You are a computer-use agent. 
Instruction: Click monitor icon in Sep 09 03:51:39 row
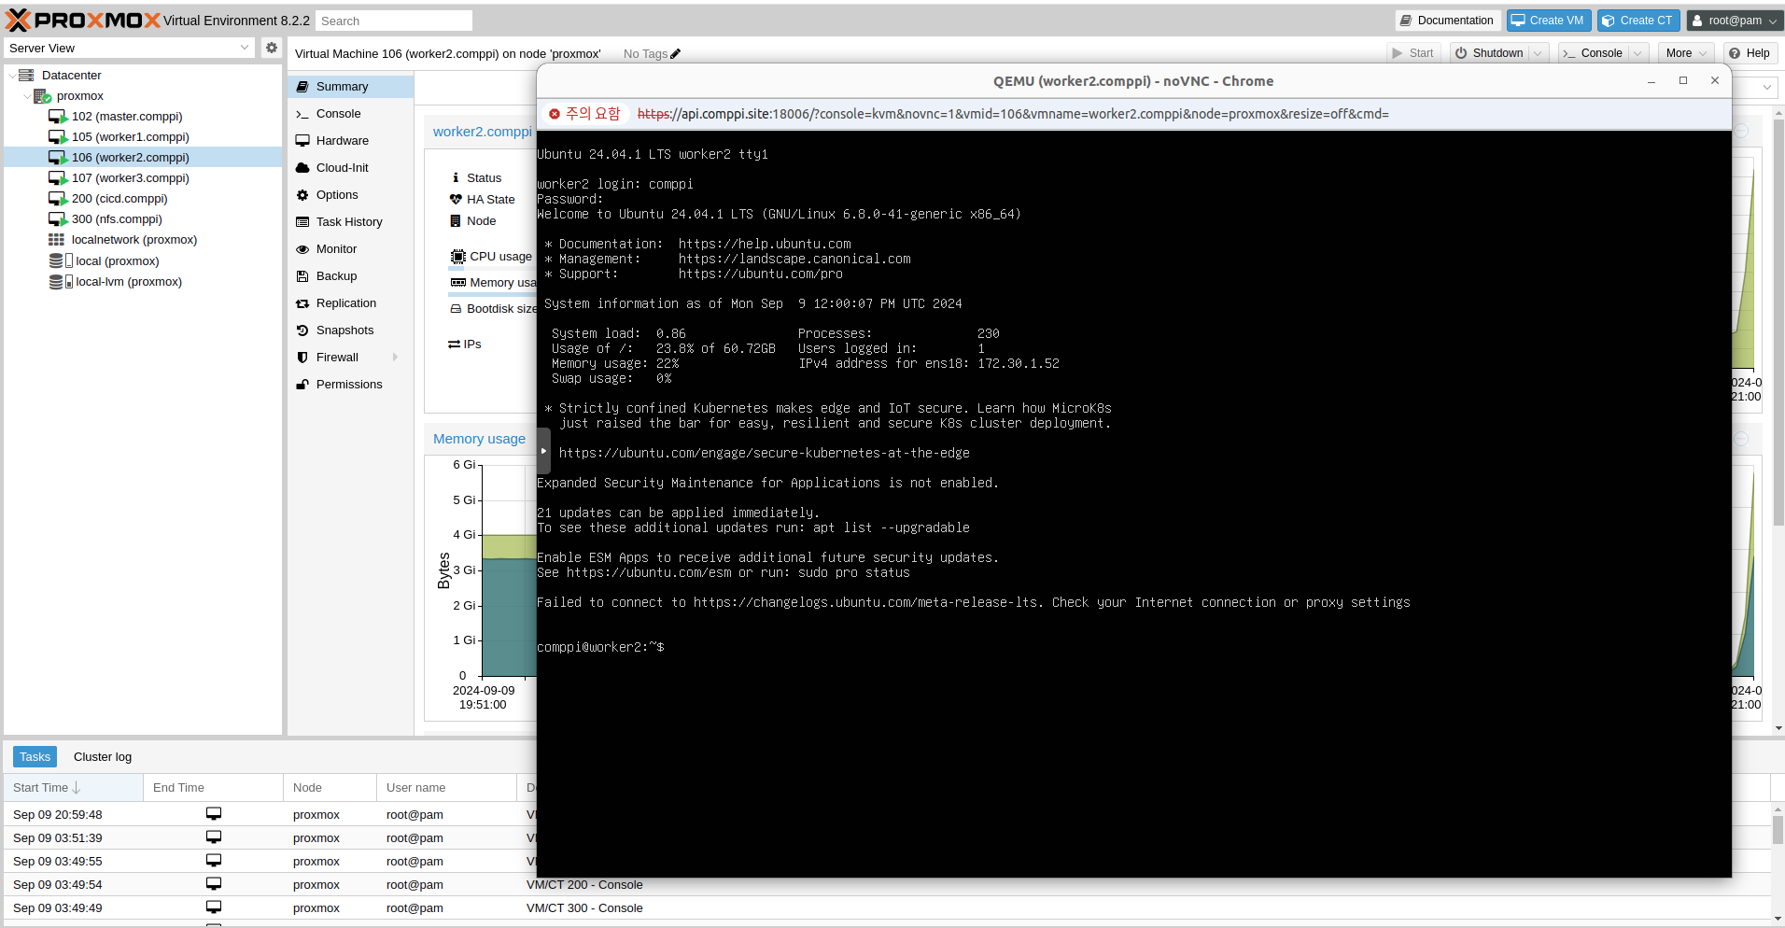214,837
